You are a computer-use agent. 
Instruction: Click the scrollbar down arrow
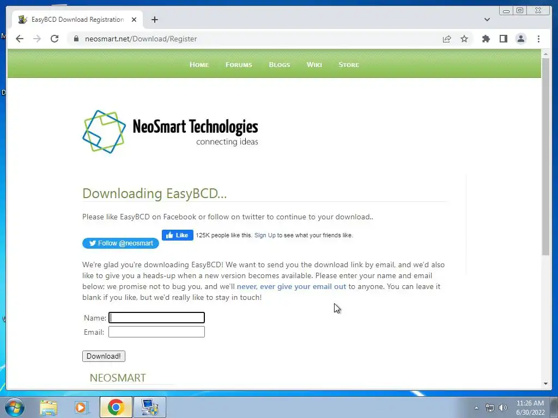[x=545, y=384]
